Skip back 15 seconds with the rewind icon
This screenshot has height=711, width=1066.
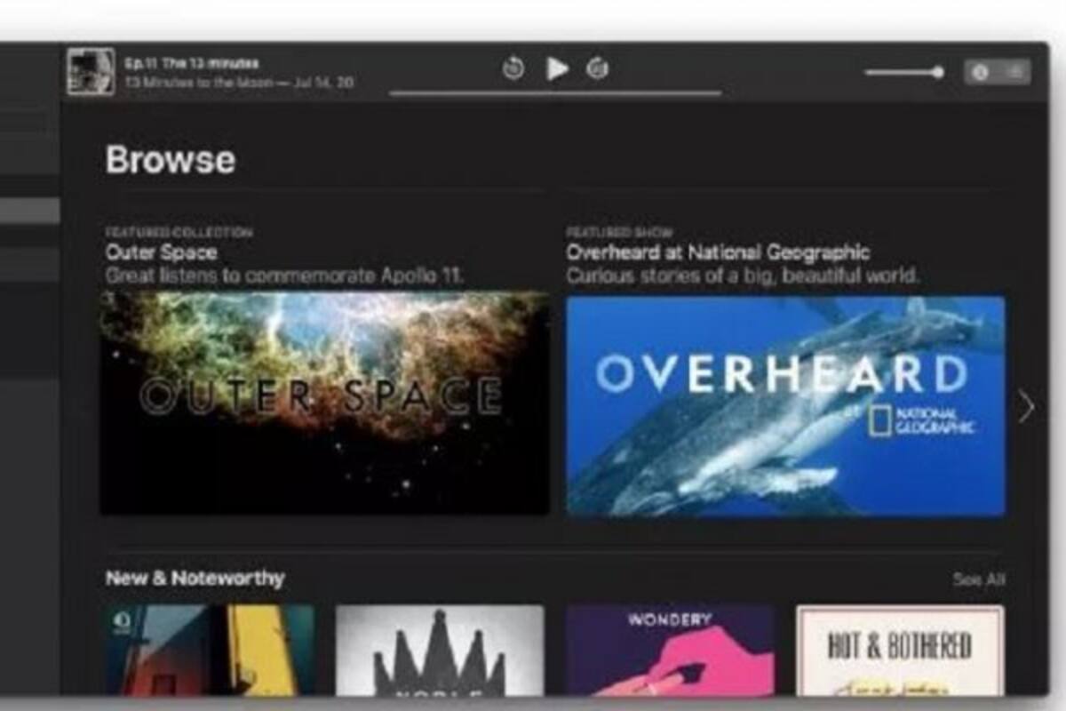pos(513,68)
